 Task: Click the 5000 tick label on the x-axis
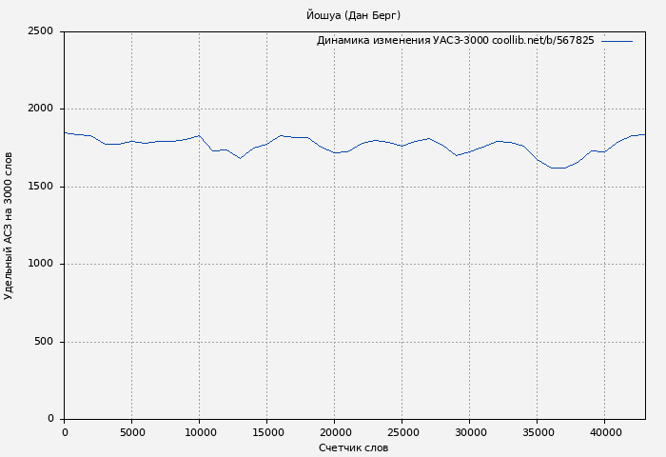(x=131, y=432)
